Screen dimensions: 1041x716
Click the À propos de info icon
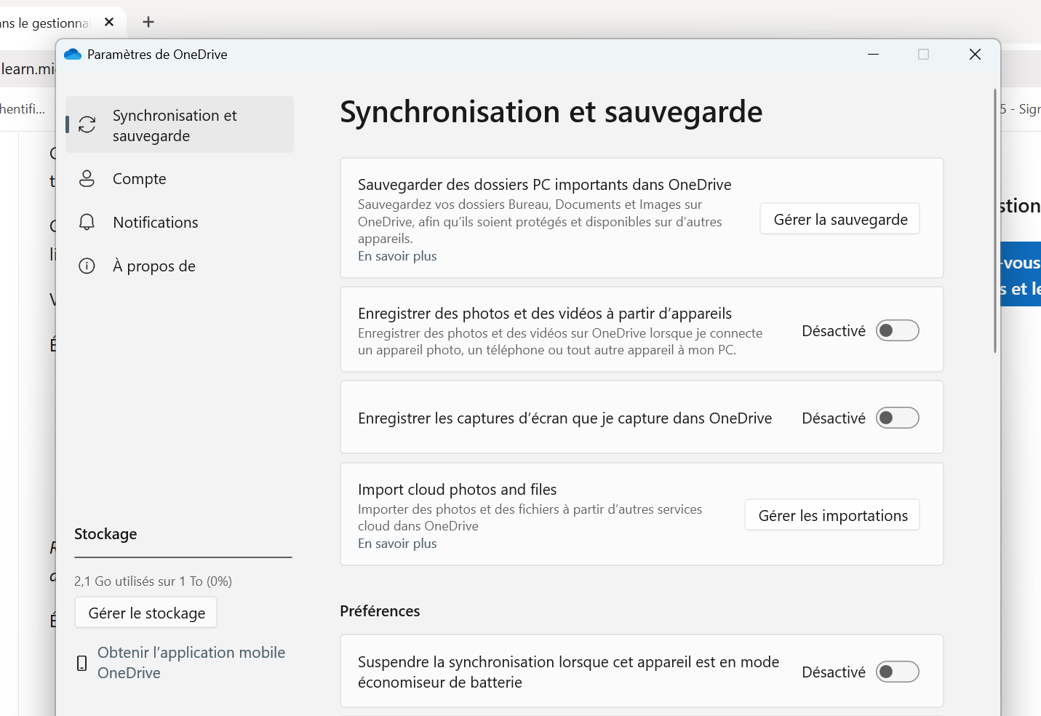pos(87,266)
